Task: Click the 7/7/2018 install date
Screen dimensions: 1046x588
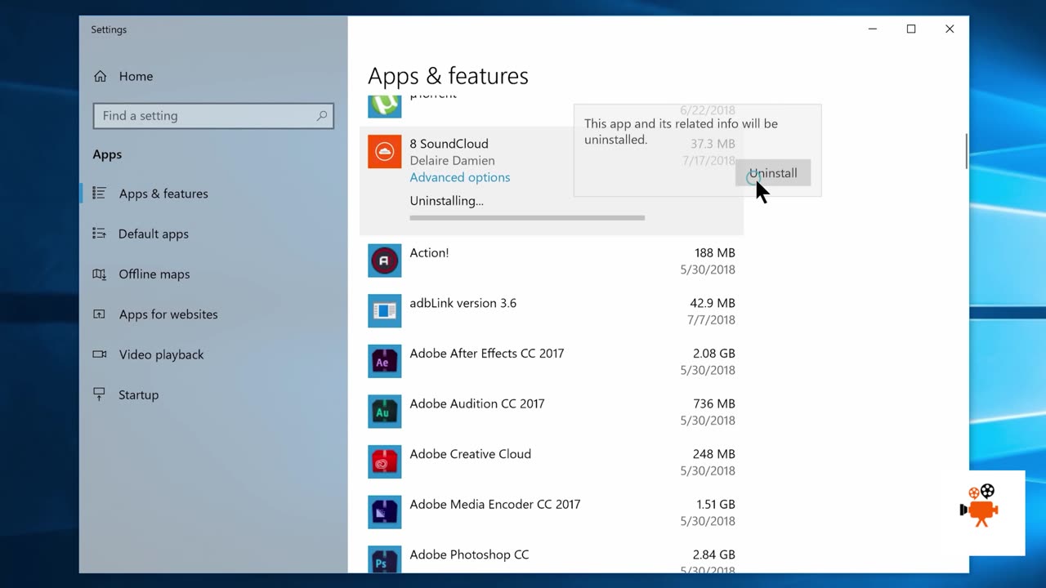Action: click(x=711, y=320)
